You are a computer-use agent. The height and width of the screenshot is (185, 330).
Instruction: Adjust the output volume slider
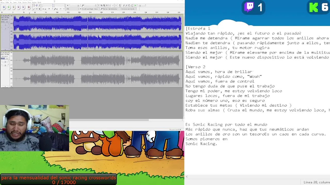click(75, 5)
